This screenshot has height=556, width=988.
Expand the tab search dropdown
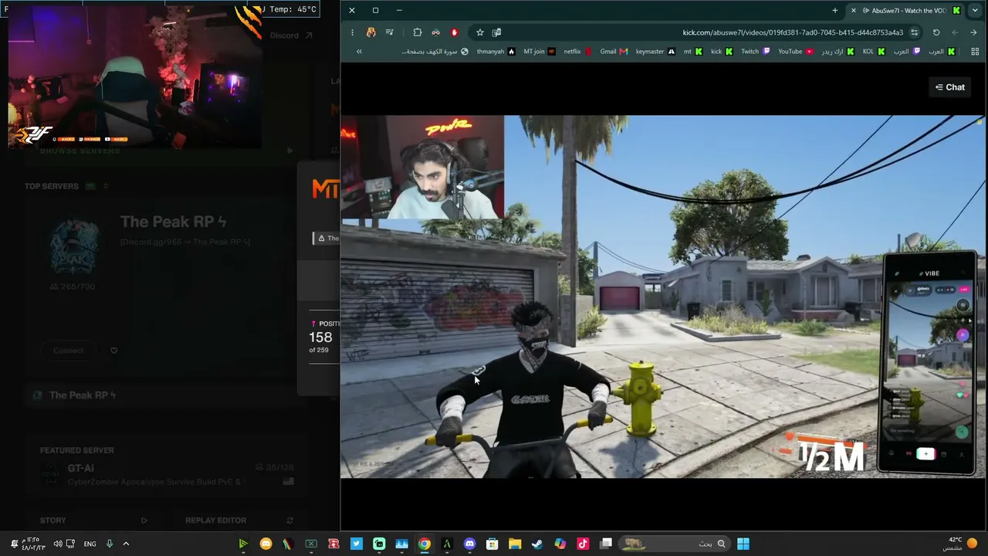tap(976, 10)
